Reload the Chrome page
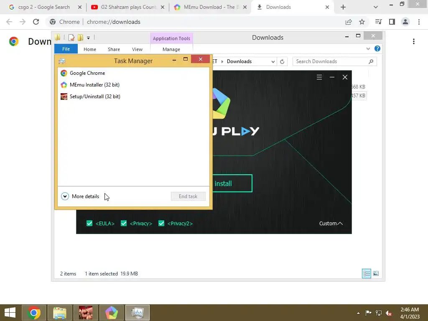Image resolution: width=428 pixels, height=321 pixels. [36, 22]
